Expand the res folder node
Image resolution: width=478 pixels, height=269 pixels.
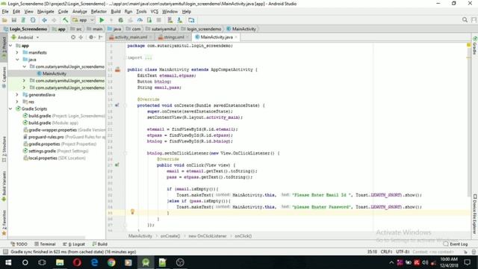click(17, 102)
